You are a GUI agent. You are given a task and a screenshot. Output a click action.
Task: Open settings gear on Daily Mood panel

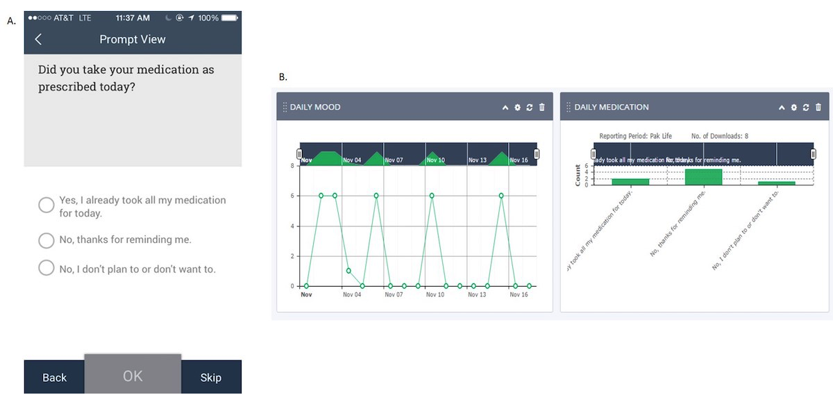(x=517, y=108)
